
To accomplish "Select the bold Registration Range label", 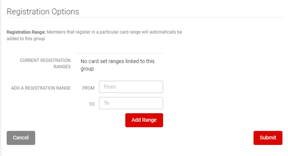I will coord(26,32).
